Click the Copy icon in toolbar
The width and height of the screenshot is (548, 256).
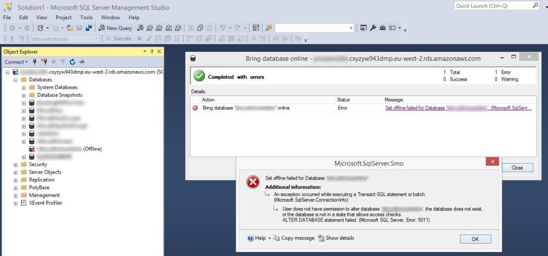point(200,28)
